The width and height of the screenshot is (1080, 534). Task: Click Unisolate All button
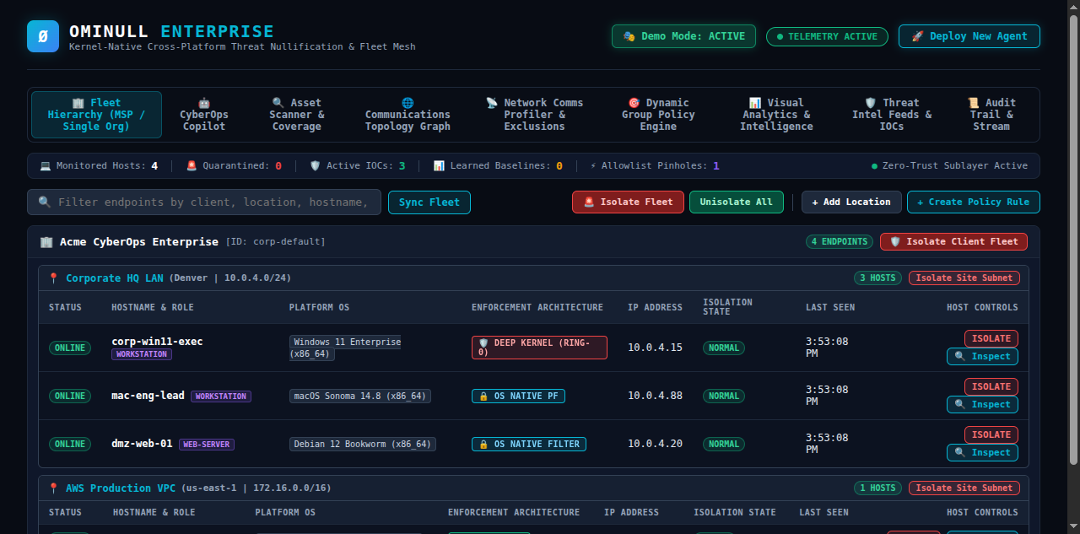click(737, 202)
